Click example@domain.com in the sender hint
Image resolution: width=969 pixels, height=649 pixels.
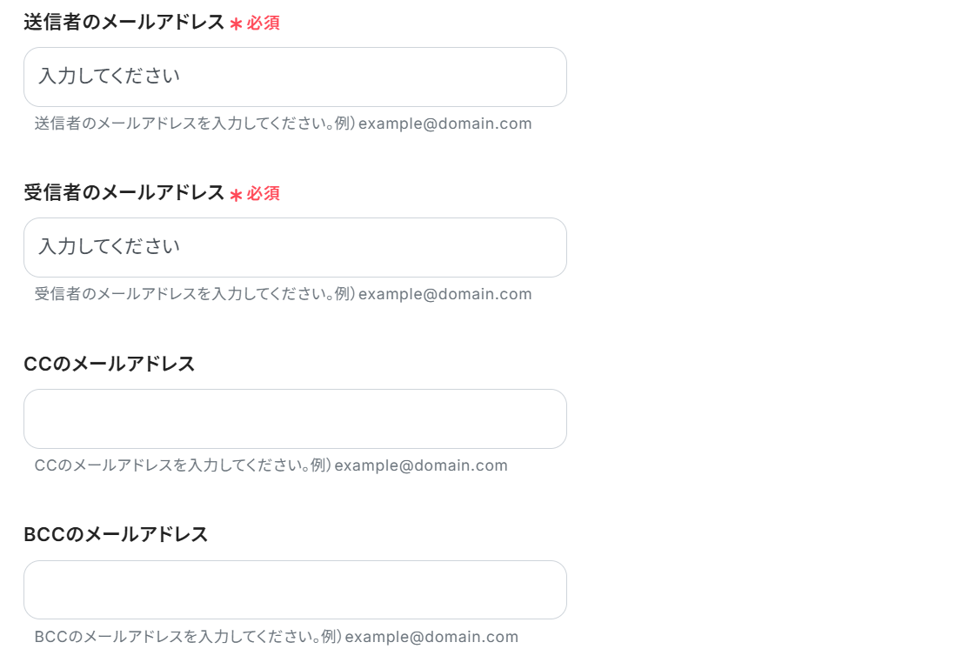[445, 124]
